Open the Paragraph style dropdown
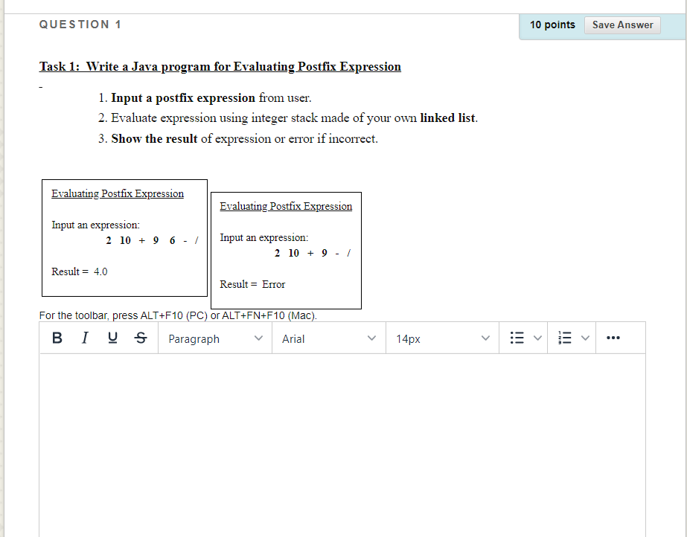This screenshot has width=687, height=537. 214,338
